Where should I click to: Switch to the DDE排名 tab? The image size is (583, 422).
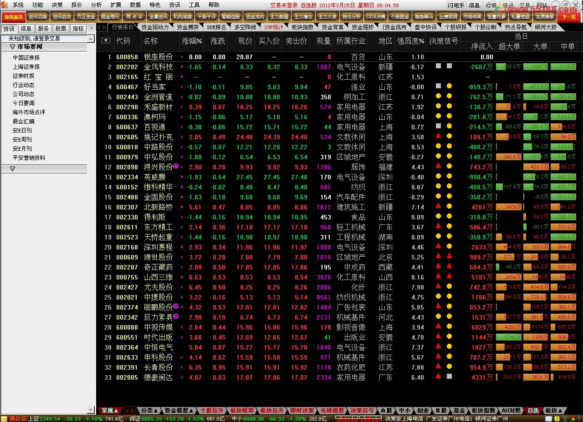click(x=216, y=27)
